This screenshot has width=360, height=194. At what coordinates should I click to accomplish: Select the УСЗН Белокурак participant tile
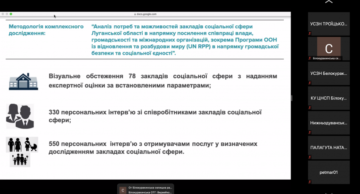pyautogui.click(x=329, y=73)
